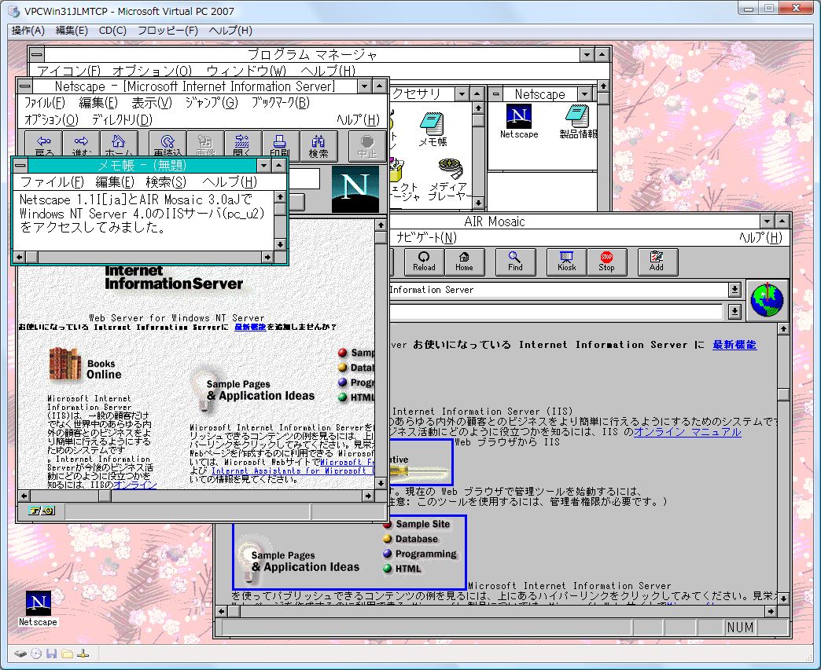The height and width of the screenshot is (670, 821).
Task: Open the control menu box of the Netscape browser window
Action: coord(24,86)
